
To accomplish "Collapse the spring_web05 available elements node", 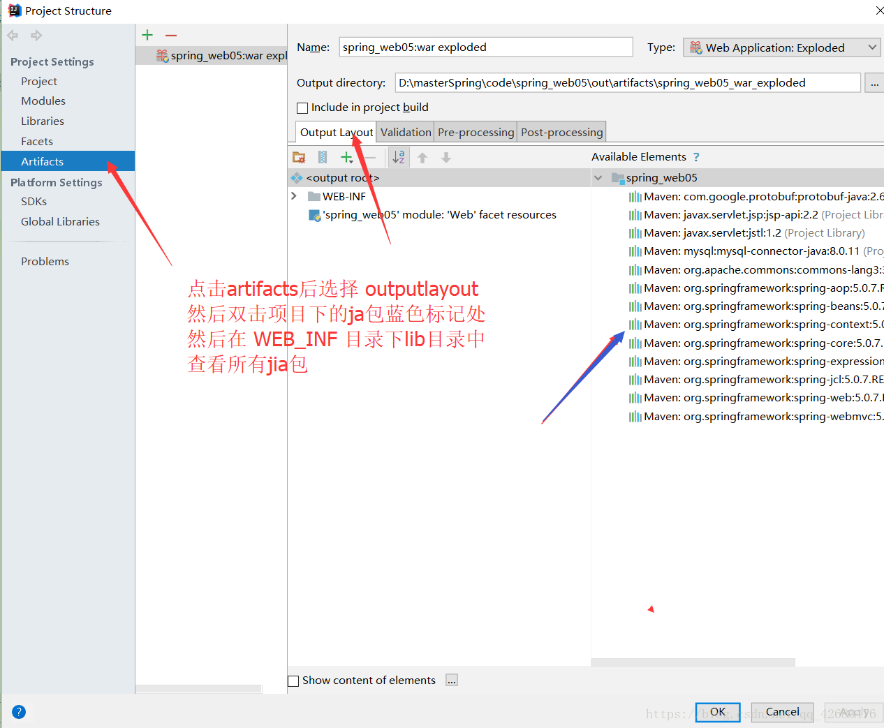I will (598, 178).
